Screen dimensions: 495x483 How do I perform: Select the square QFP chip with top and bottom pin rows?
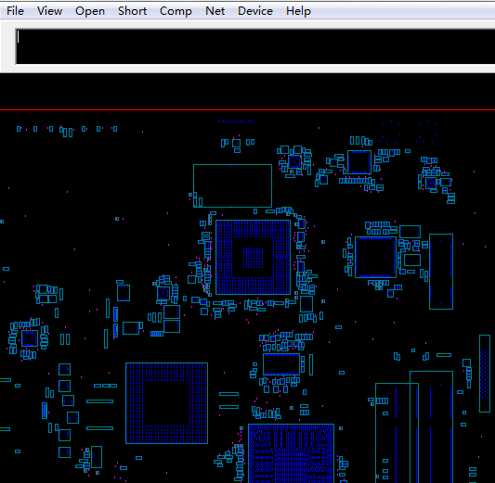pyautogui.click(x=375, y=257)
